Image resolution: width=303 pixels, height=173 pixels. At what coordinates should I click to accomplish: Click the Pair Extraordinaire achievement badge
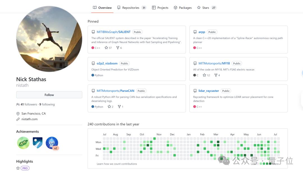pyautogui.click(x=23, y=143)
